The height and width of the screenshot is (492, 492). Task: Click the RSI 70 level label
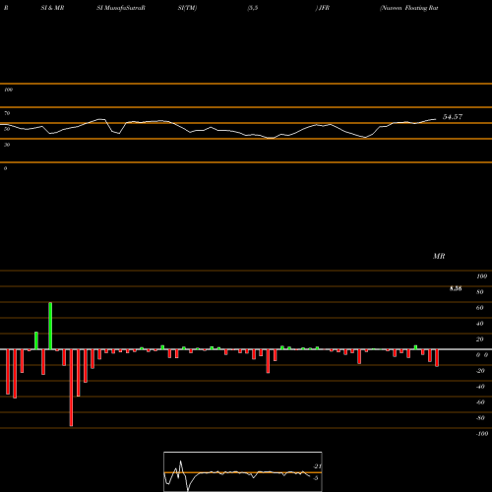7,113
